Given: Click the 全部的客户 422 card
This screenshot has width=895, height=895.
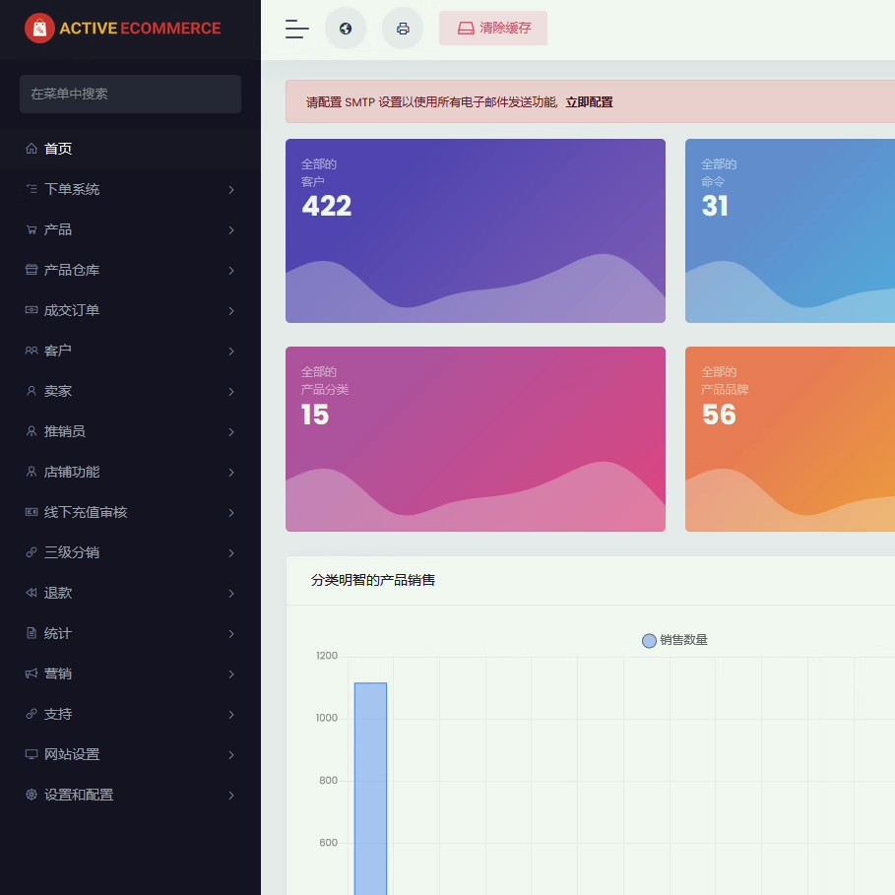Looking at the screenshot, I should coord(475,230).
